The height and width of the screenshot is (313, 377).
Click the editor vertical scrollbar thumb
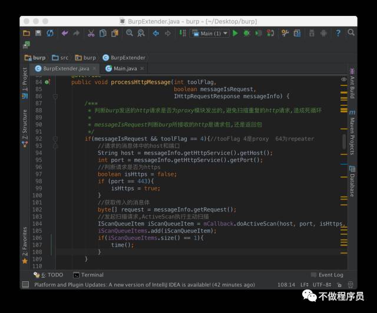coord(344,142)
